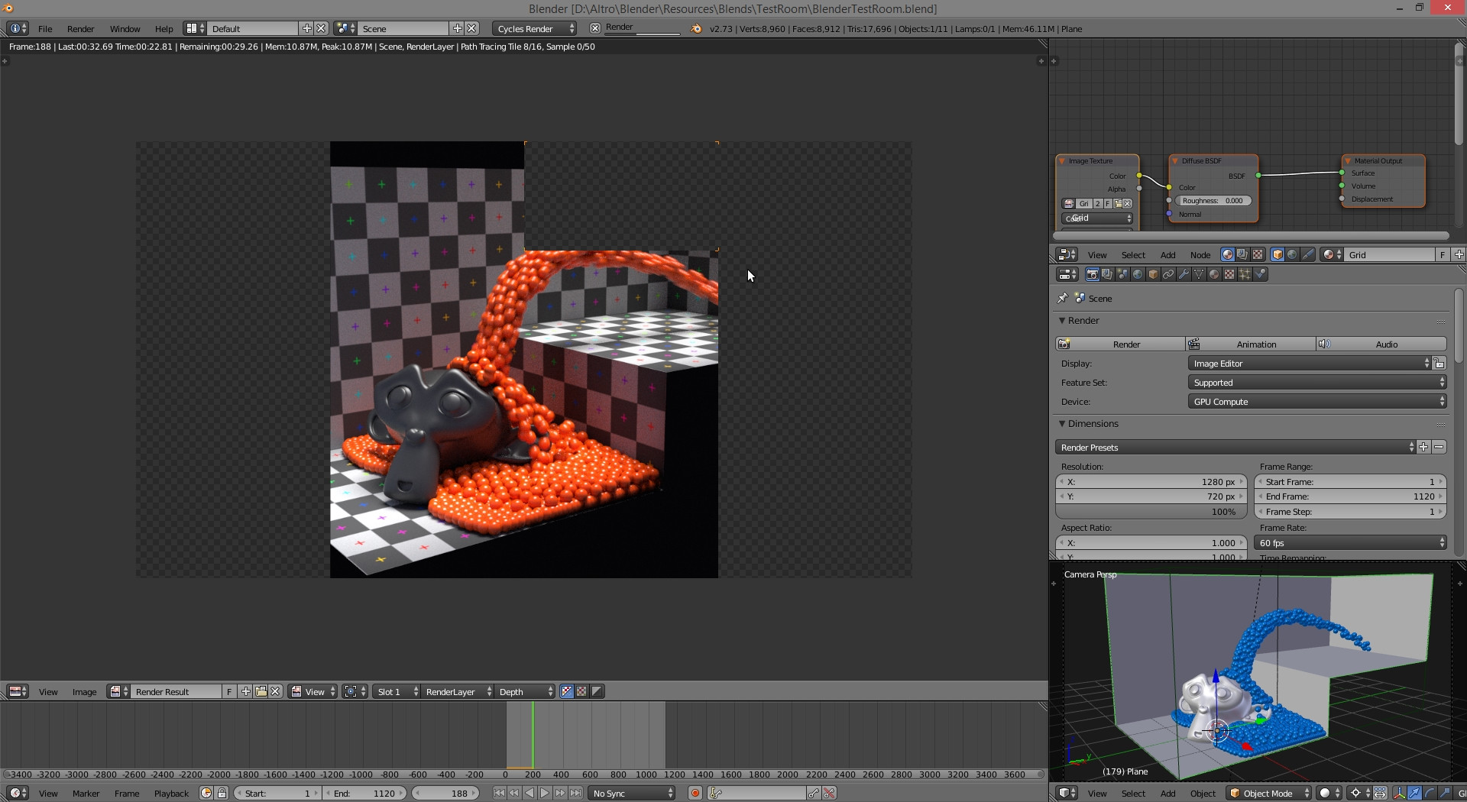The width and height of the screenshot is (1467, 802).
Task: Click the Animation render button
Action: click(1251, 344)
